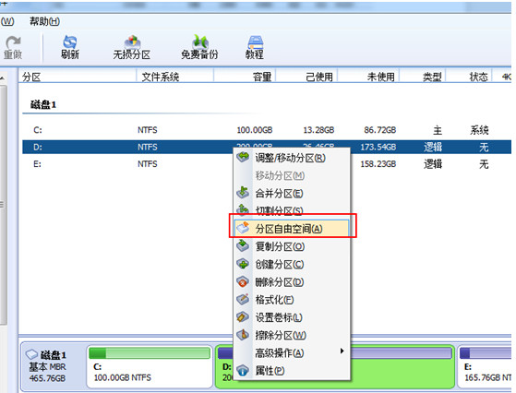Sort by the 文件系统 column header
The height and width of the screenshot is (393, 516).
(161, 77)
